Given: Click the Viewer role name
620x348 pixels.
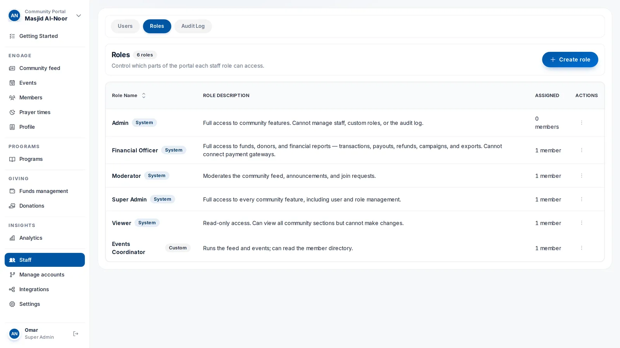Looking at the screenshot, I should (x=122, y=223).
